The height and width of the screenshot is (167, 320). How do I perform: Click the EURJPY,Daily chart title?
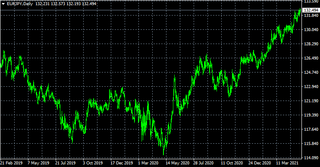[x=20, y=4]
